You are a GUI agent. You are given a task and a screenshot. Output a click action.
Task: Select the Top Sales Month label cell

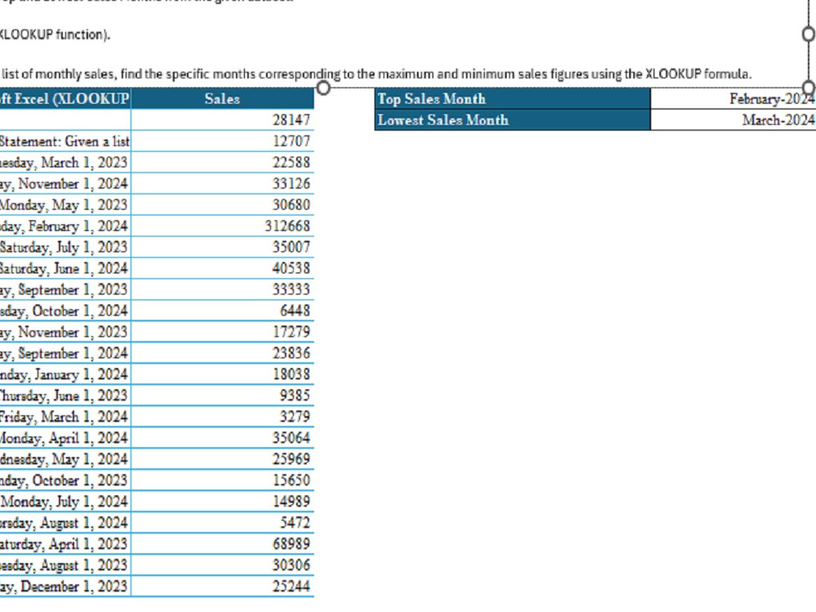(x=512, y=99)
